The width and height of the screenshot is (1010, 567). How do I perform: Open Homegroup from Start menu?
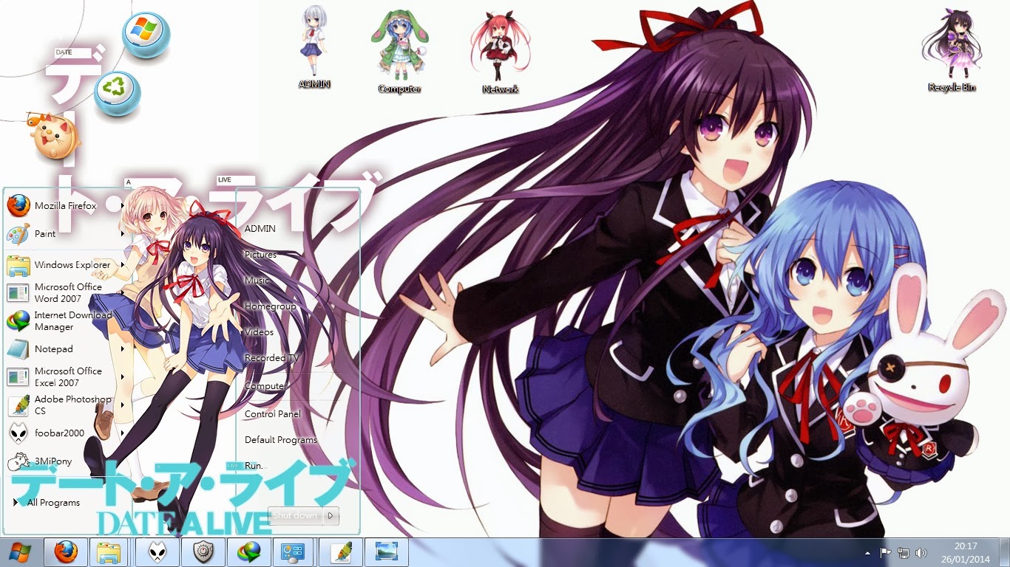pyautogui.click(x=270, y=306)
